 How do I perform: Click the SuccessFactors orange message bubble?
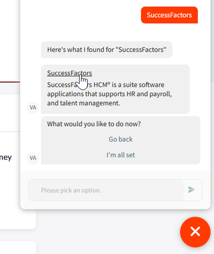point(169,15)
